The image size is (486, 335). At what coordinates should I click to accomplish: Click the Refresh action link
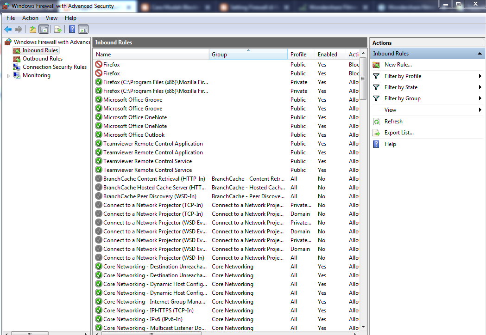393,122
